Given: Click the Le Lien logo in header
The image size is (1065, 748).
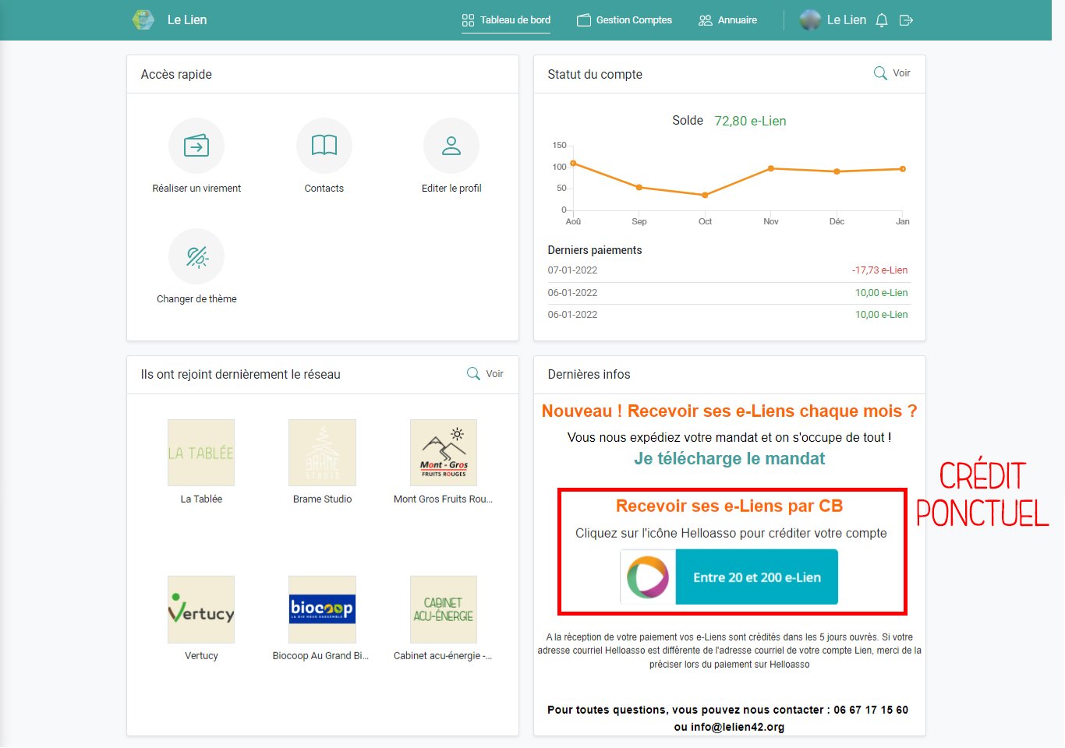Looking at the screenshot, I should (143, 20).
